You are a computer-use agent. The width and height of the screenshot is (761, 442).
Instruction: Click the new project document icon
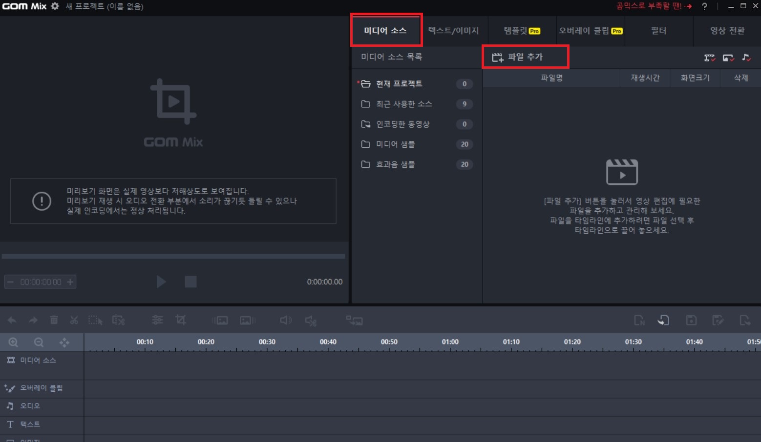(x=639, y=320)
